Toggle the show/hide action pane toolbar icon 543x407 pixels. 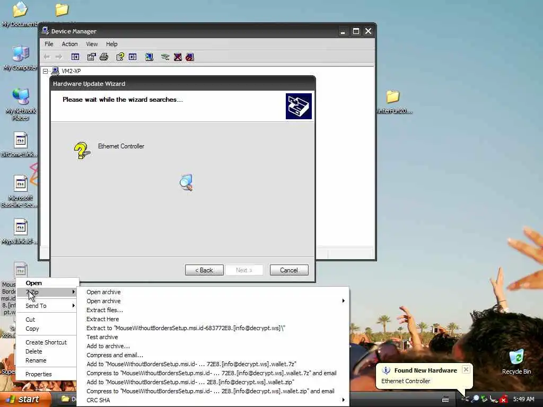tap(133, 57)
